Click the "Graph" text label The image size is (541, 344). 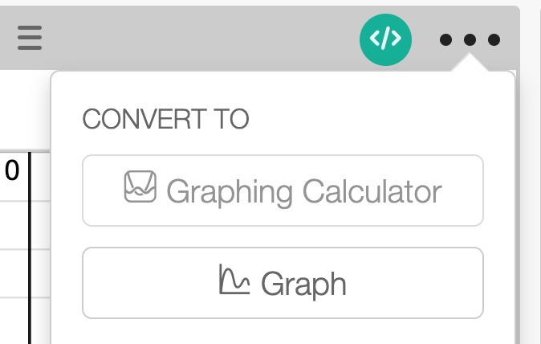click(304, 284)
